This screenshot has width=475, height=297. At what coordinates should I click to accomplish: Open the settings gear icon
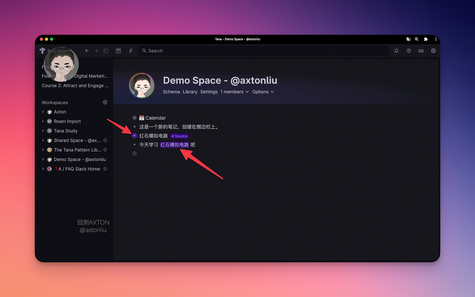(434, 51)
